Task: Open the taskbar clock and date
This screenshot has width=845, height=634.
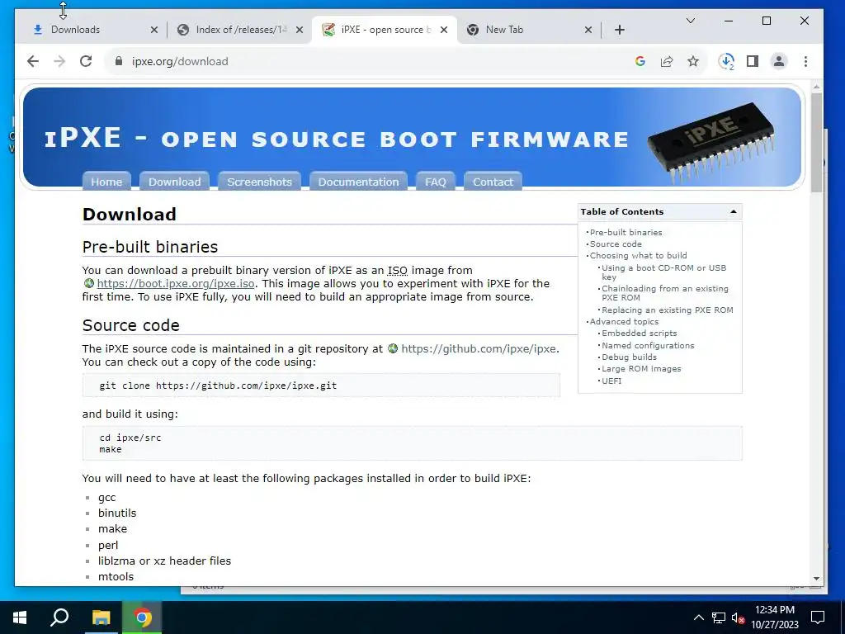Action: point(775,617)
